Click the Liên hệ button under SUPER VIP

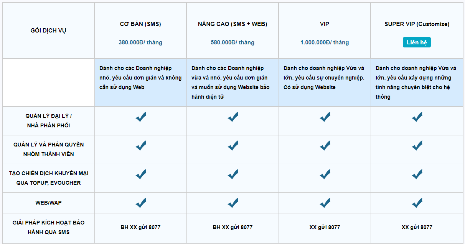(x=417, y=42)
